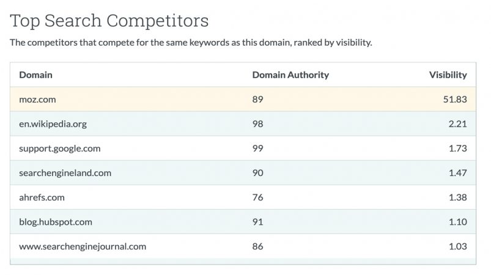
Task: Select the support.google.com domain
Action: point(60,148)
